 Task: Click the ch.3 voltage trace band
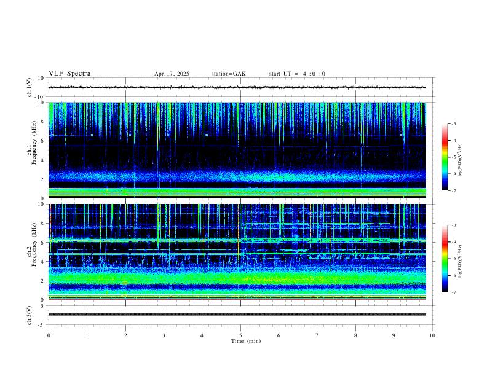click(237, 315)
